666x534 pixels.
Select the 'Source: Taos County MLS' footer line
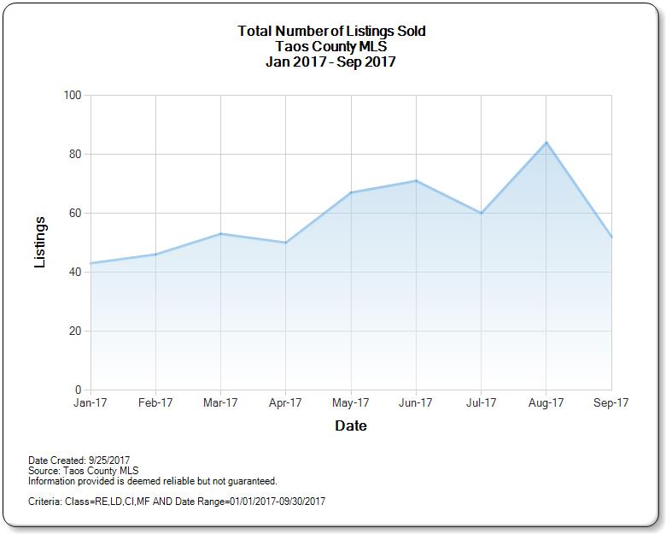click(84, 471)
